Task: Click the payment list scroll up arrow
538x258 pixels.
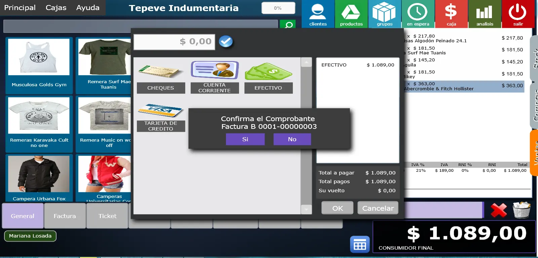Action: point(306,62)
